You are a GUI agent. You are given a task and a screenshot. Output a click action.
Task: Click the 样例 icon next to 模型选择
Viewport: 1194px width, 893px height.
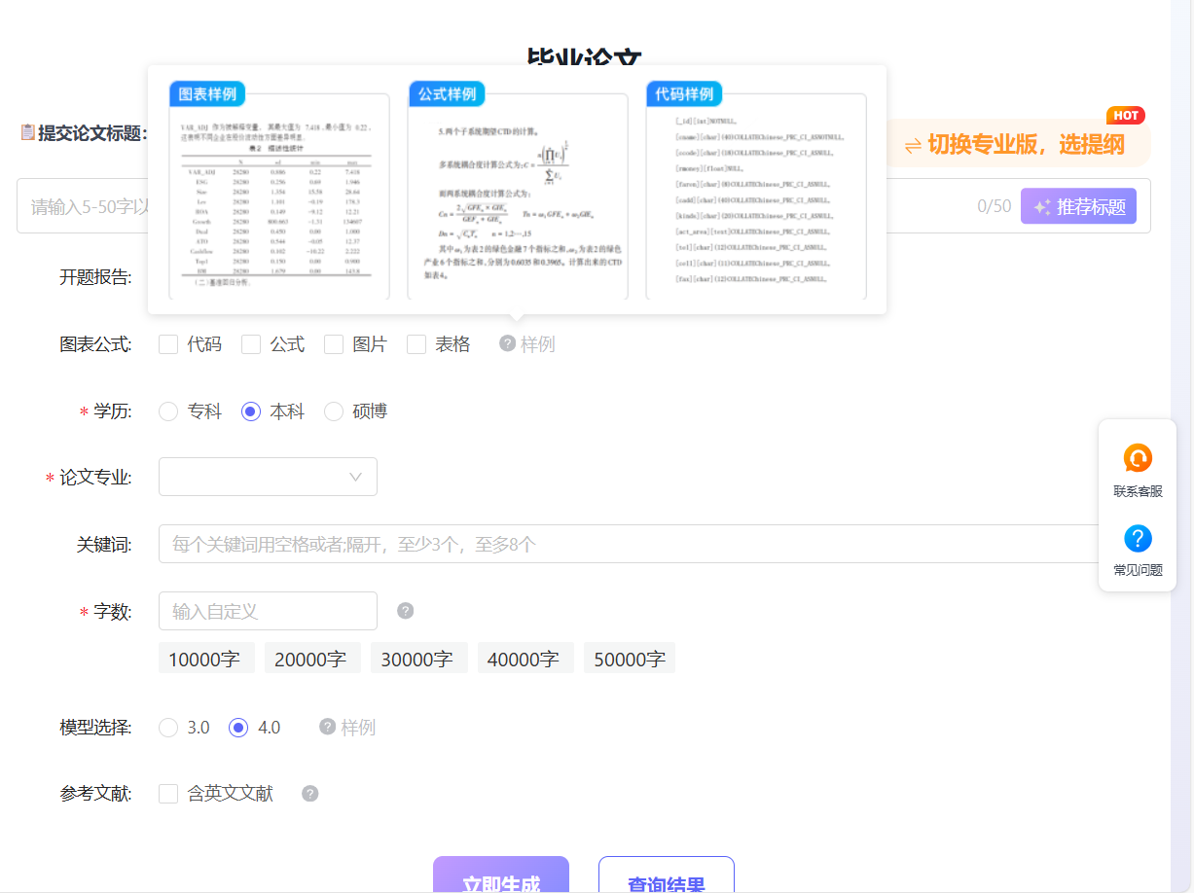click(327, 727)
